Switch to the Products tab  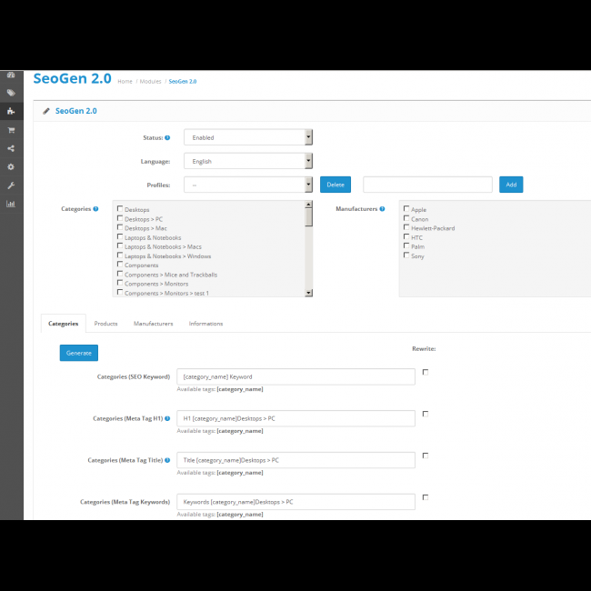point(105,324)
